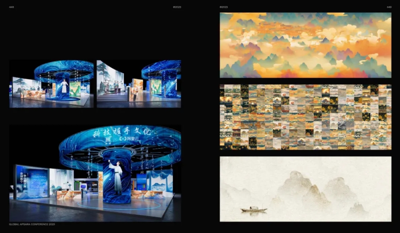400x233 pixels.
Task: Click the blue text panel on large booth's left
Action: click(x=32, y=182)
